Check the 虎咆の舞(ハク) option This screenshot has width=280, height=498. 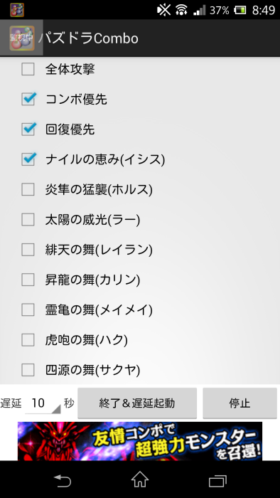coord(28,340)
